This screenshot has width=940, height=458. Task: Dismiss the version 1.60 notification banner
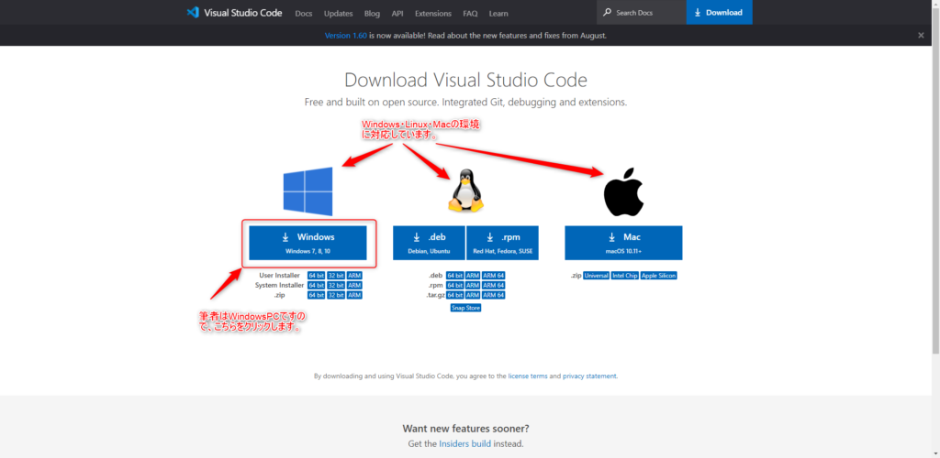point(921,36)
